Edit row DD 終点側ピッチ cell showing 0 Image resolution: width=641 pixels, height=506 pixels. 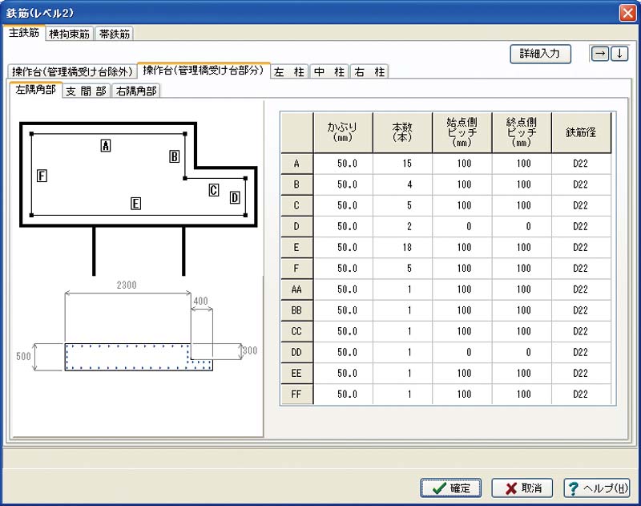tap(522, 353)
